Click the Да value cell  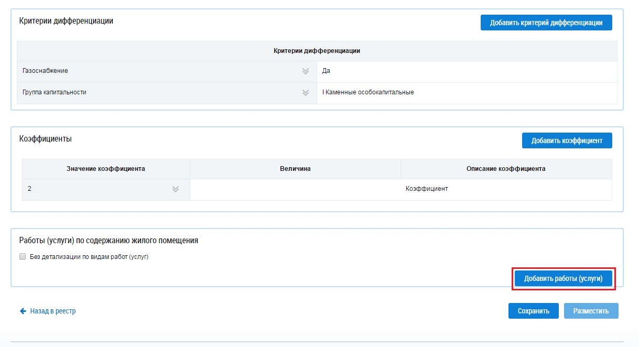point(467,71)
